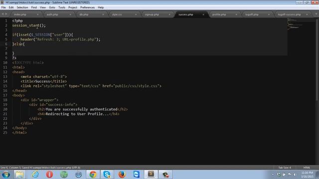Close the success.php tab

(203, 14)
